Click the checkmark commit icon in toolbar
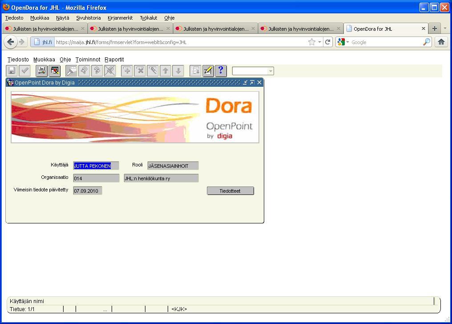This screenshot has width=452, height=324. 24,71
